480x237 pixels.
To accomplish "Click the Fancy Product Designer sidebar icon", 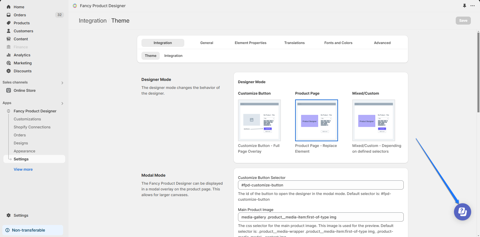I will tap(9, 111).
